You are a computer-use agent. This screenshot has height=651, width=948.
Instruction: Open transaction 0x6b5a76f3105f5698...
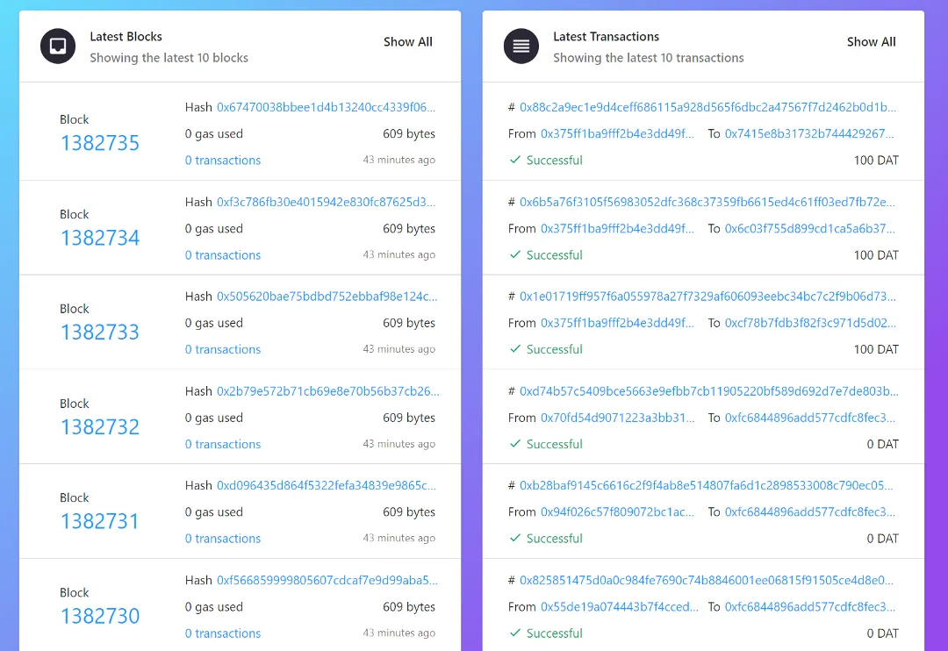tap(707, 202)
